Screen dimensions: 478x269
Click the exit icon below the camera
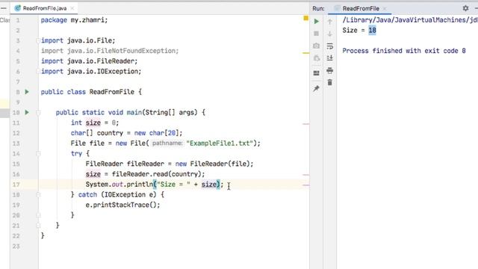[317, 58]
